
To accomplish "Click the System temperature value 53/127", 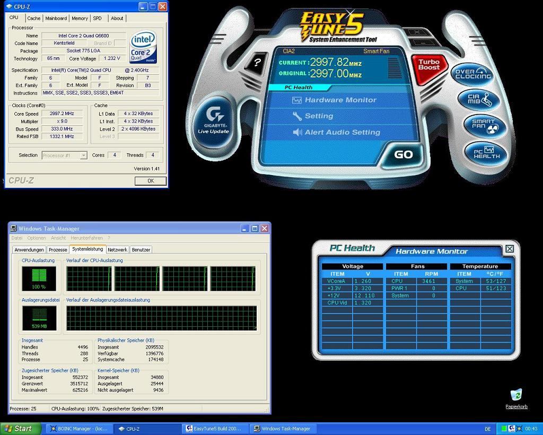I will point(496,281).
